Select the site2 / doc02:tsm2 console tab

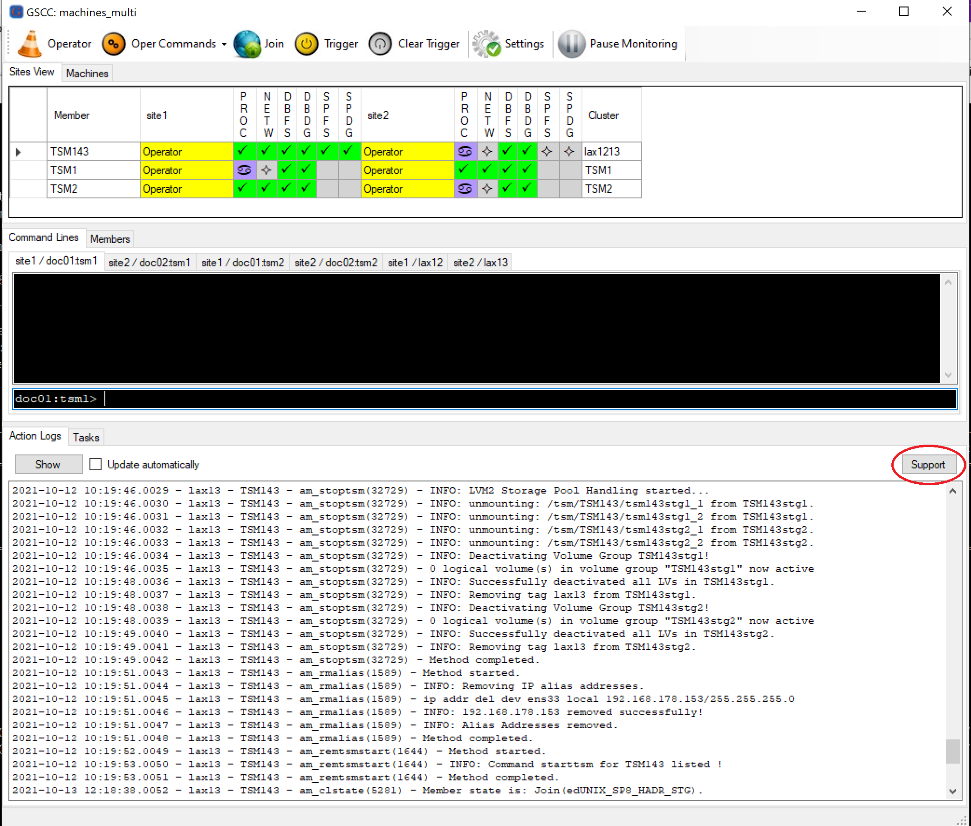coord(336,263)
